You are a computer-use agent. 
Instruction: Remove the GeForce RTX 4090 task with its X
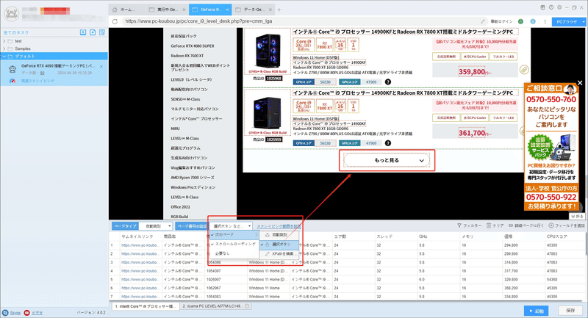(101, 67)
